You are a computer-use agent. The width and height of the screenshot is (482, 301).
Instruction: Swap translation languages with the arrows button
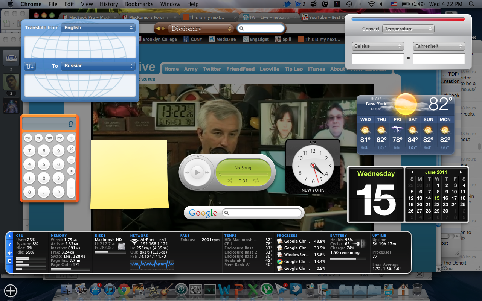coord(30,66)
